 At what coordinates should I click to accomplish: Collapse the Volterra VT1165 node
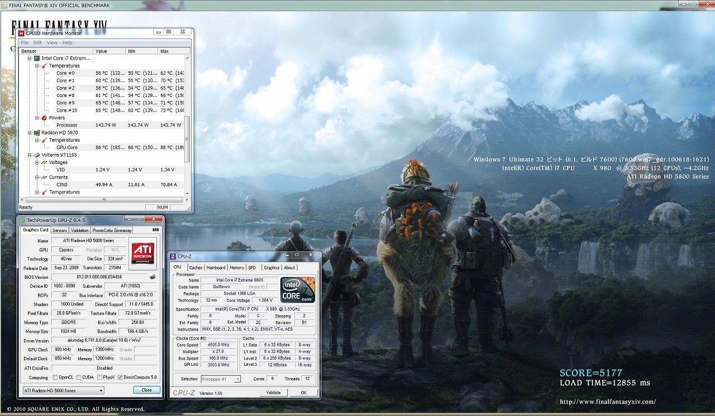pyautogui.click(x=30, y=155)
